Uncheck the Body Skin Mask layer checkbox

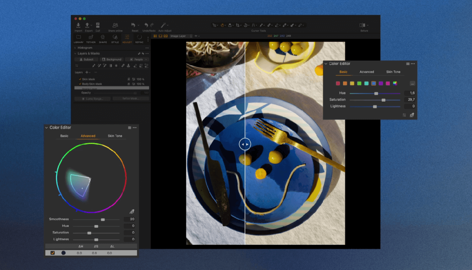tap(80, 84)
